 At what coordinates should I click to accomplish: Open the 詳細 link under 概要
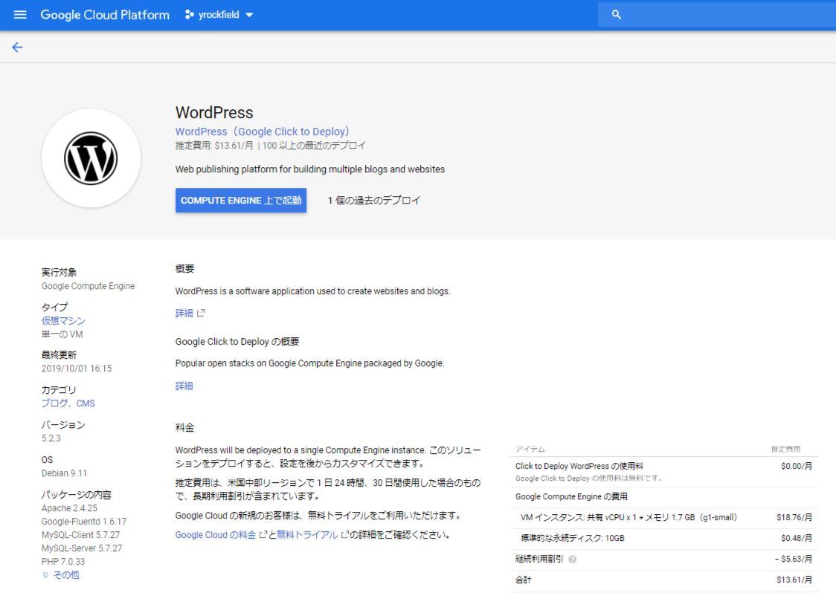click(x=184, y=314)
